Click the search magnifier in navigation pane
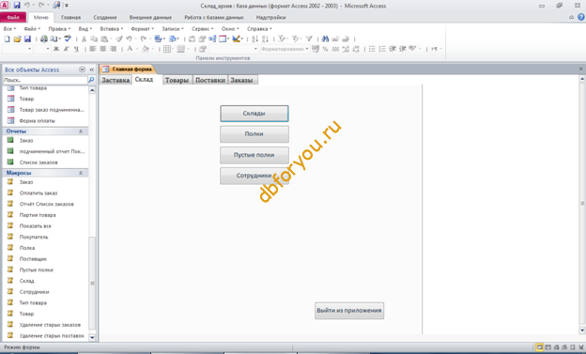 (91, 80)
